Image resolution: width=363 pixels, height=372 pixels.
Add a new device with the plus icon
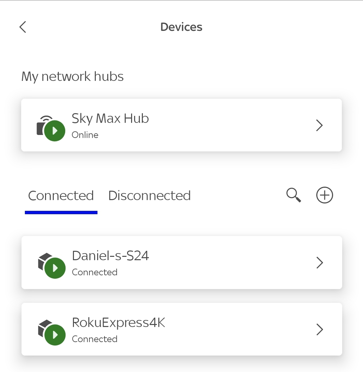tap(324, 195)
